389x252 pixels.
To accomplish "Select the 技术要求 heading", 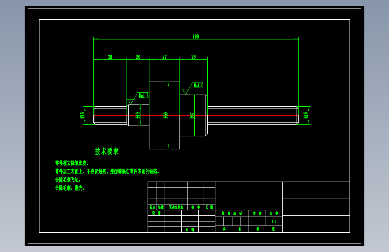I will (107, 151).
